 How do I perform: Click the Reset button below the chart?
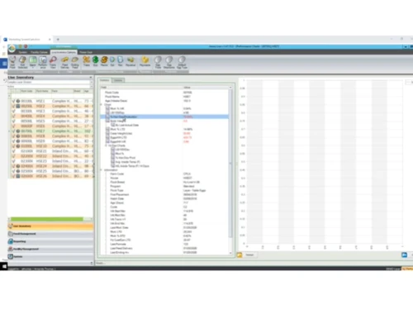pyautogui.click(x=249, y=255)
